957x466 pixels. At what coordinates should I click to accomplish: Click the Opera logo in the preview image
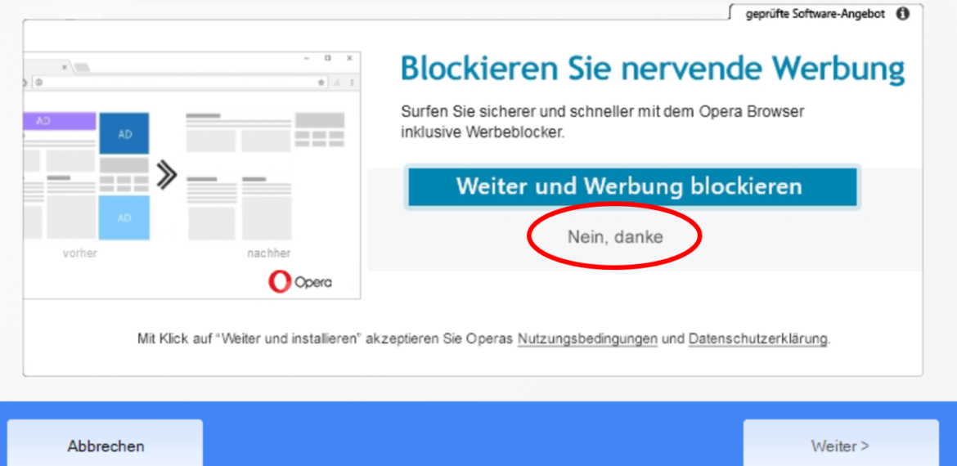pos(299,281)
